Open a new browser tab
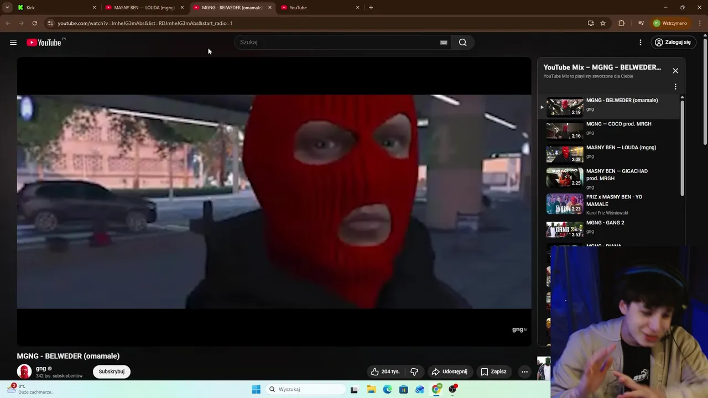This screenshot has width=708, height=398. [x=371, y=7]
